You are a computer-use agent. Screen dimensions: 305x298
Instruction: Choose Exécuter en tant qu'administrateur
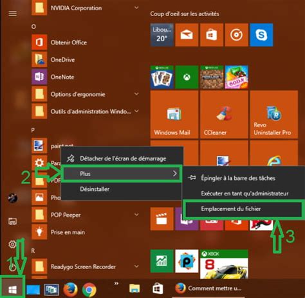243,194
